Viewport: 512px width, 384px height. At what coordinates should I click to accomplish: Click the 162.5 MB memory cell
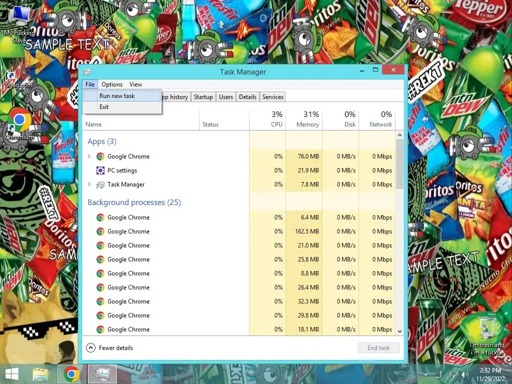[x=304, y=231]
